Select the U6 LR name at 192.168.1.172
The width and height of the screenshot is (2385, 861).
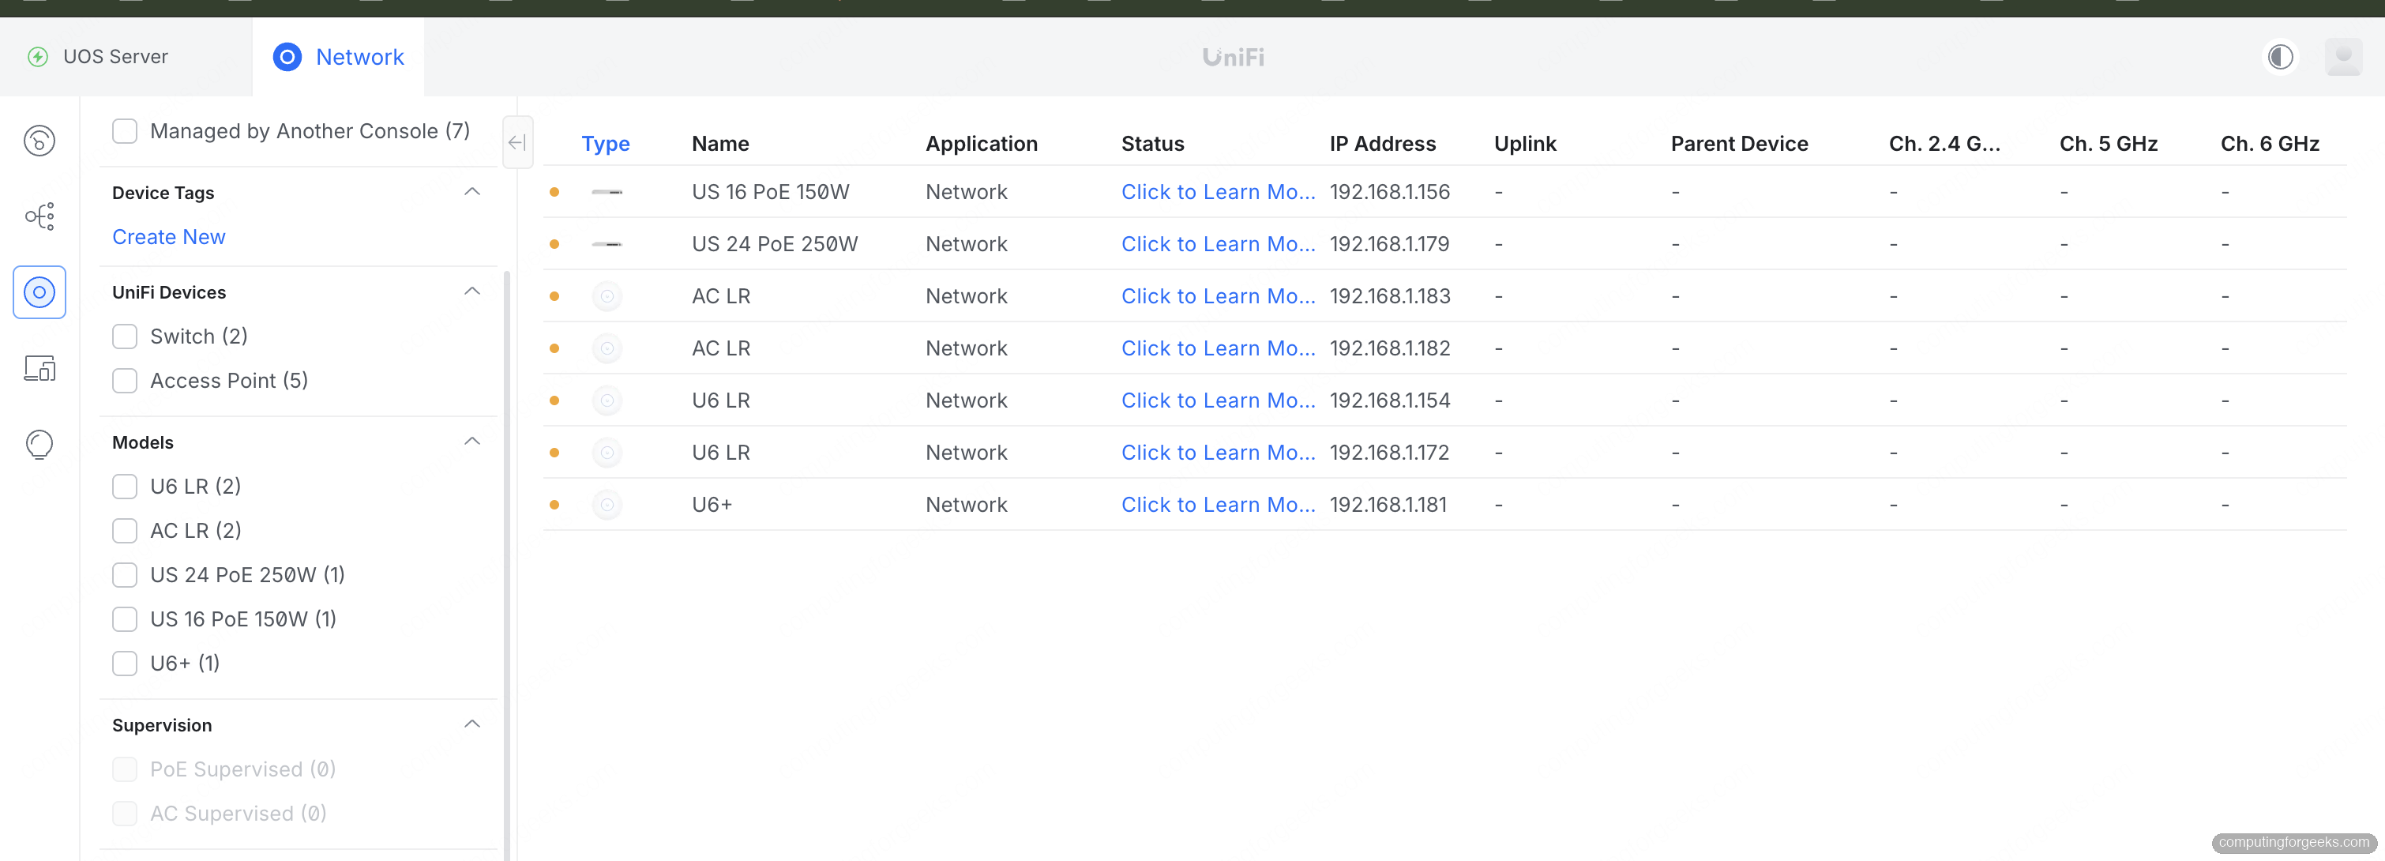tap(720, 453)
